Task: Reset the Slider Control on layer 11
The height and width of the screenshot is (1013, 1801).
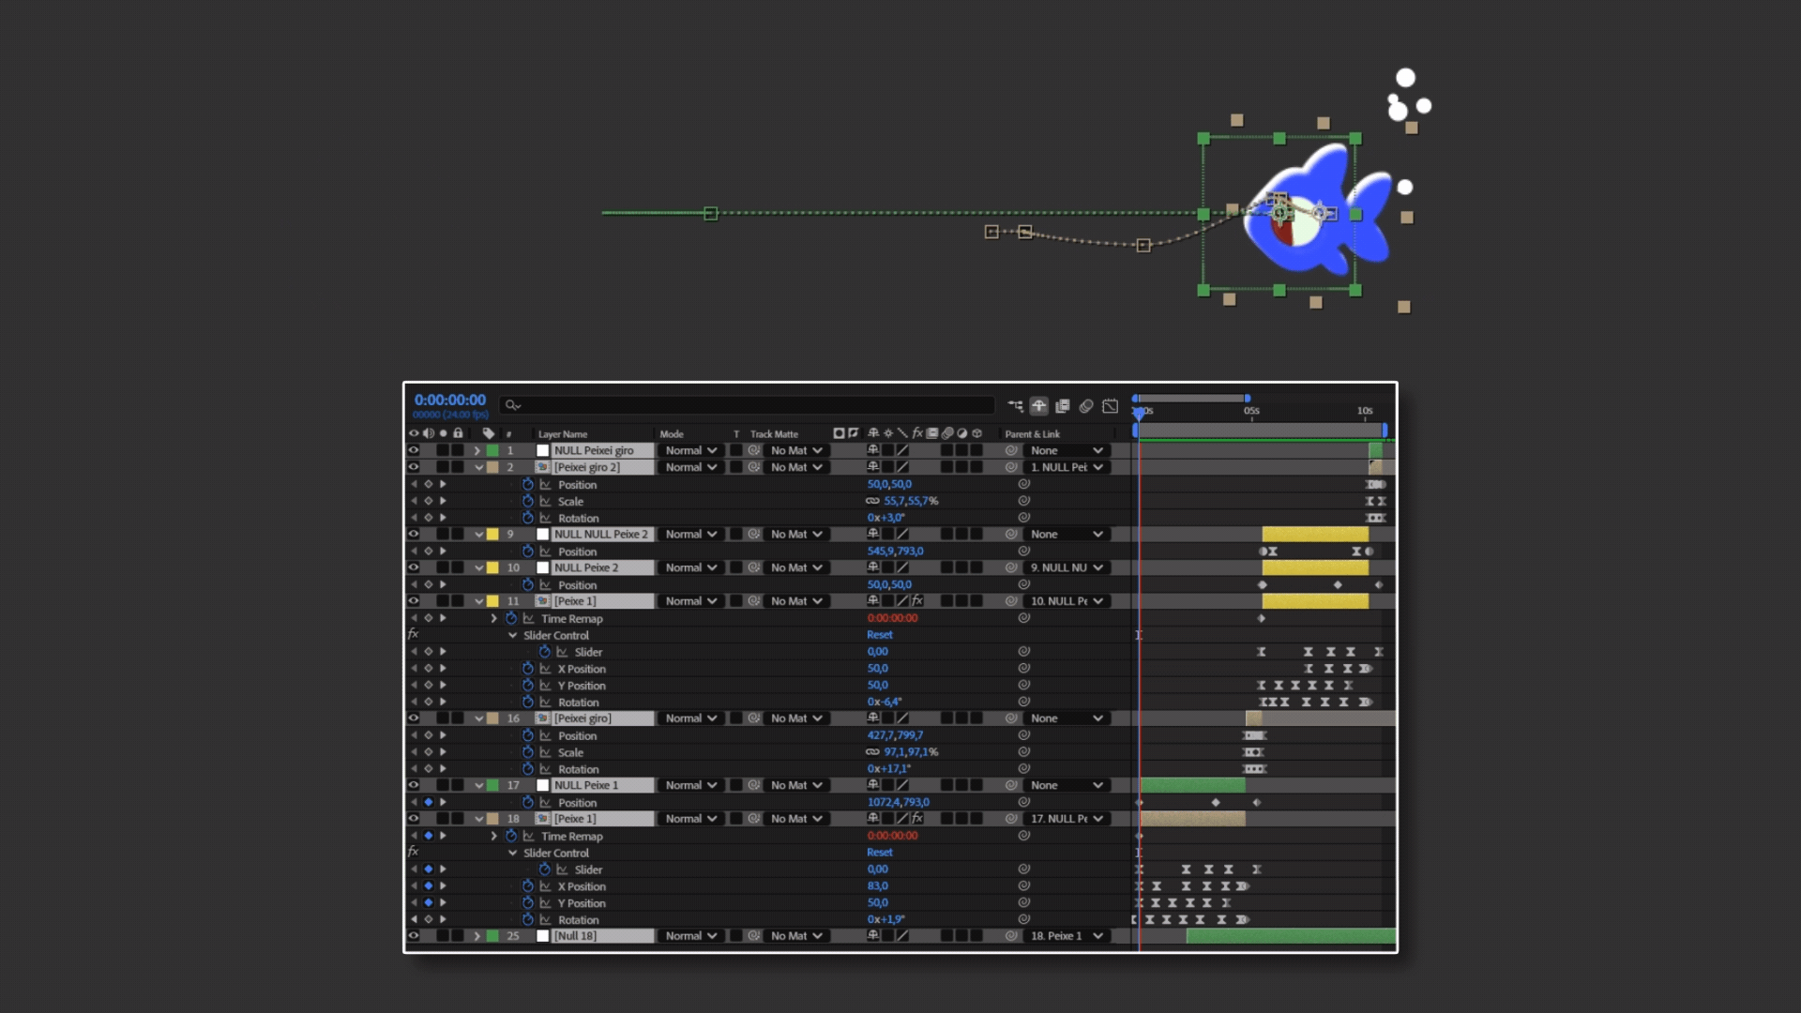Action: tap(879, 635)
